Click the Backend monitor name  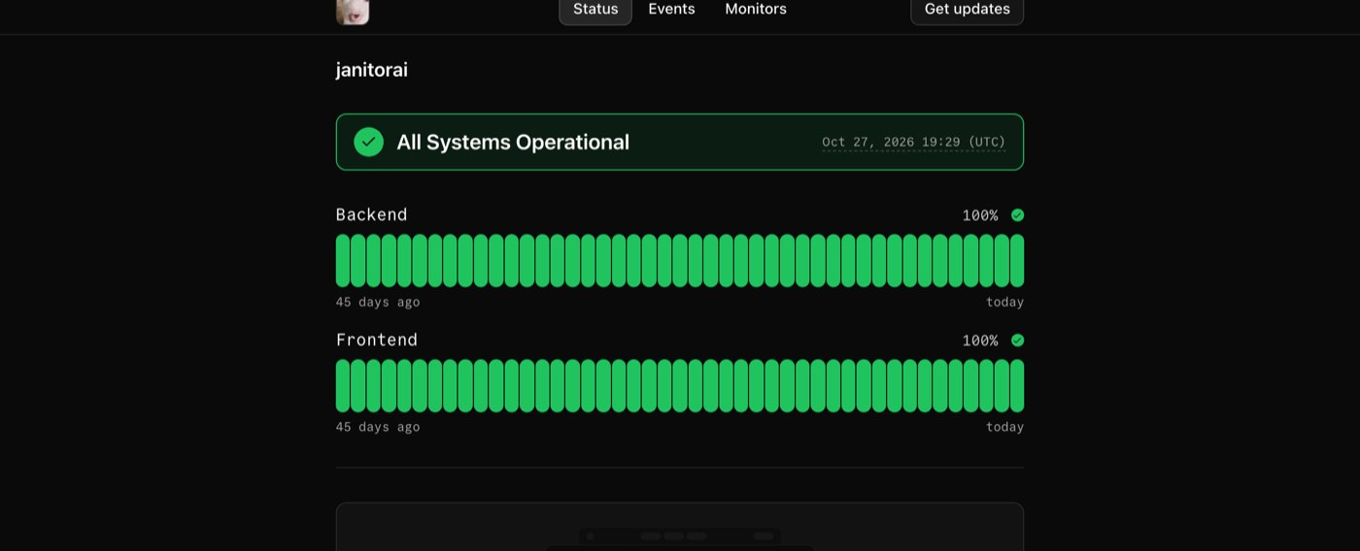coord(372,214)
